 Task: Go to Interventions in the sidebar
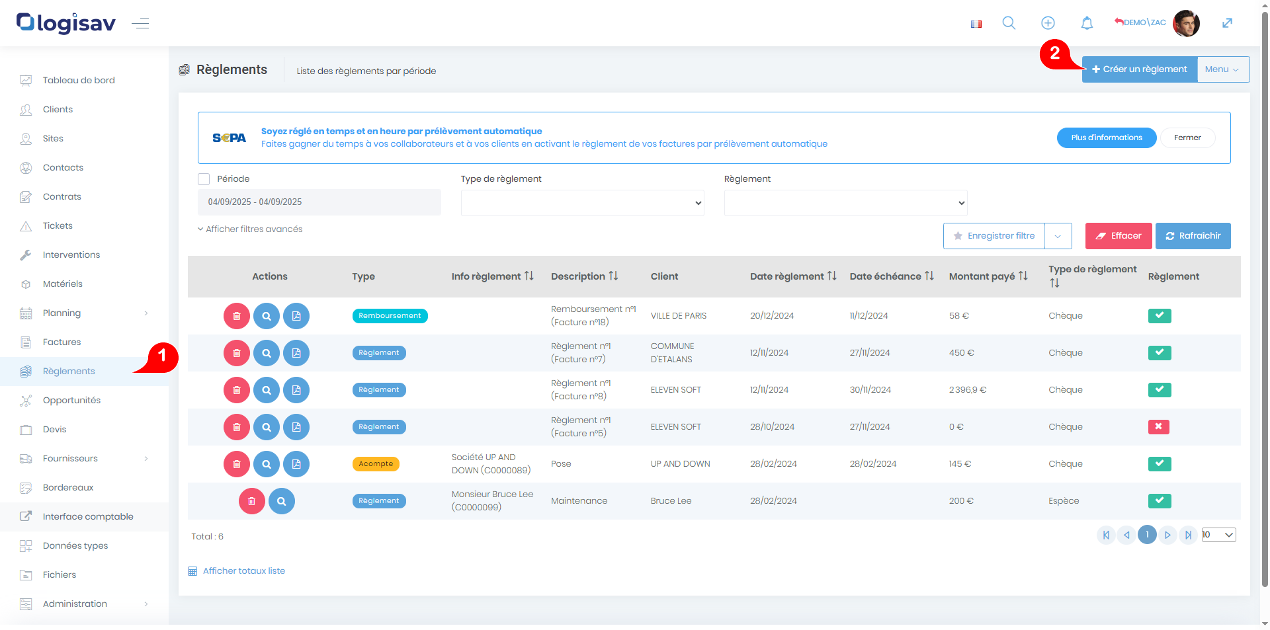pos(71,255)
